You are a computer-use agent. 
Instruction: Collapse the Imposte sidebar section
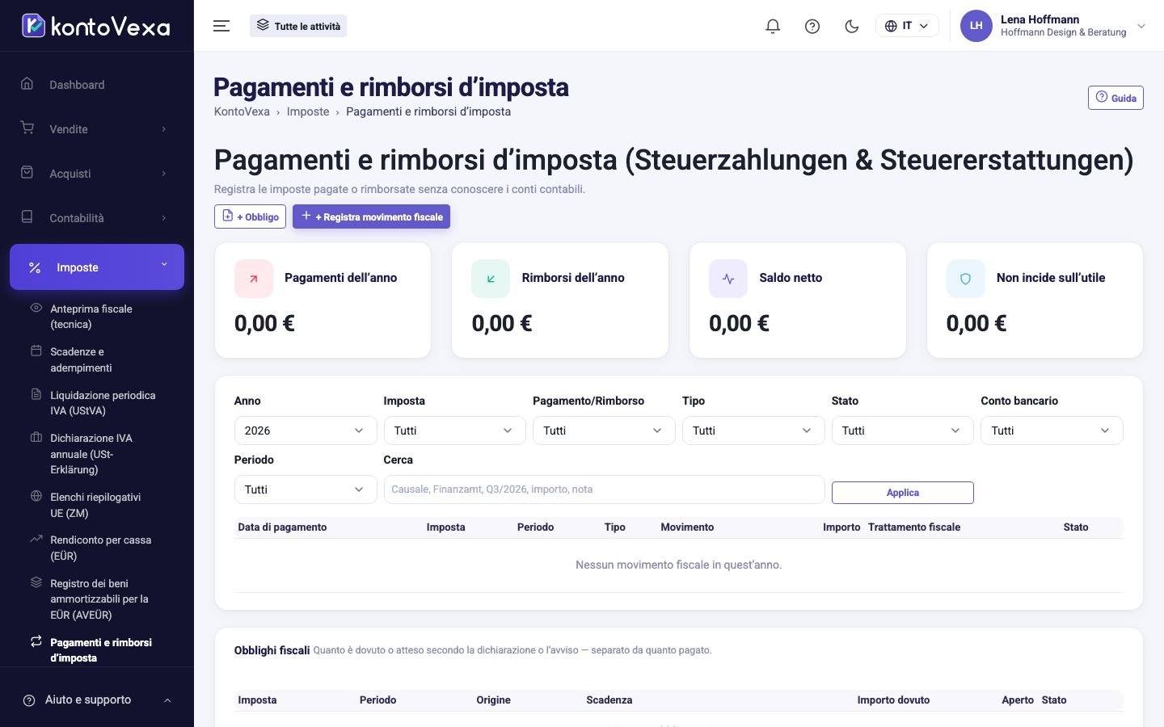[x=97, y=267]
